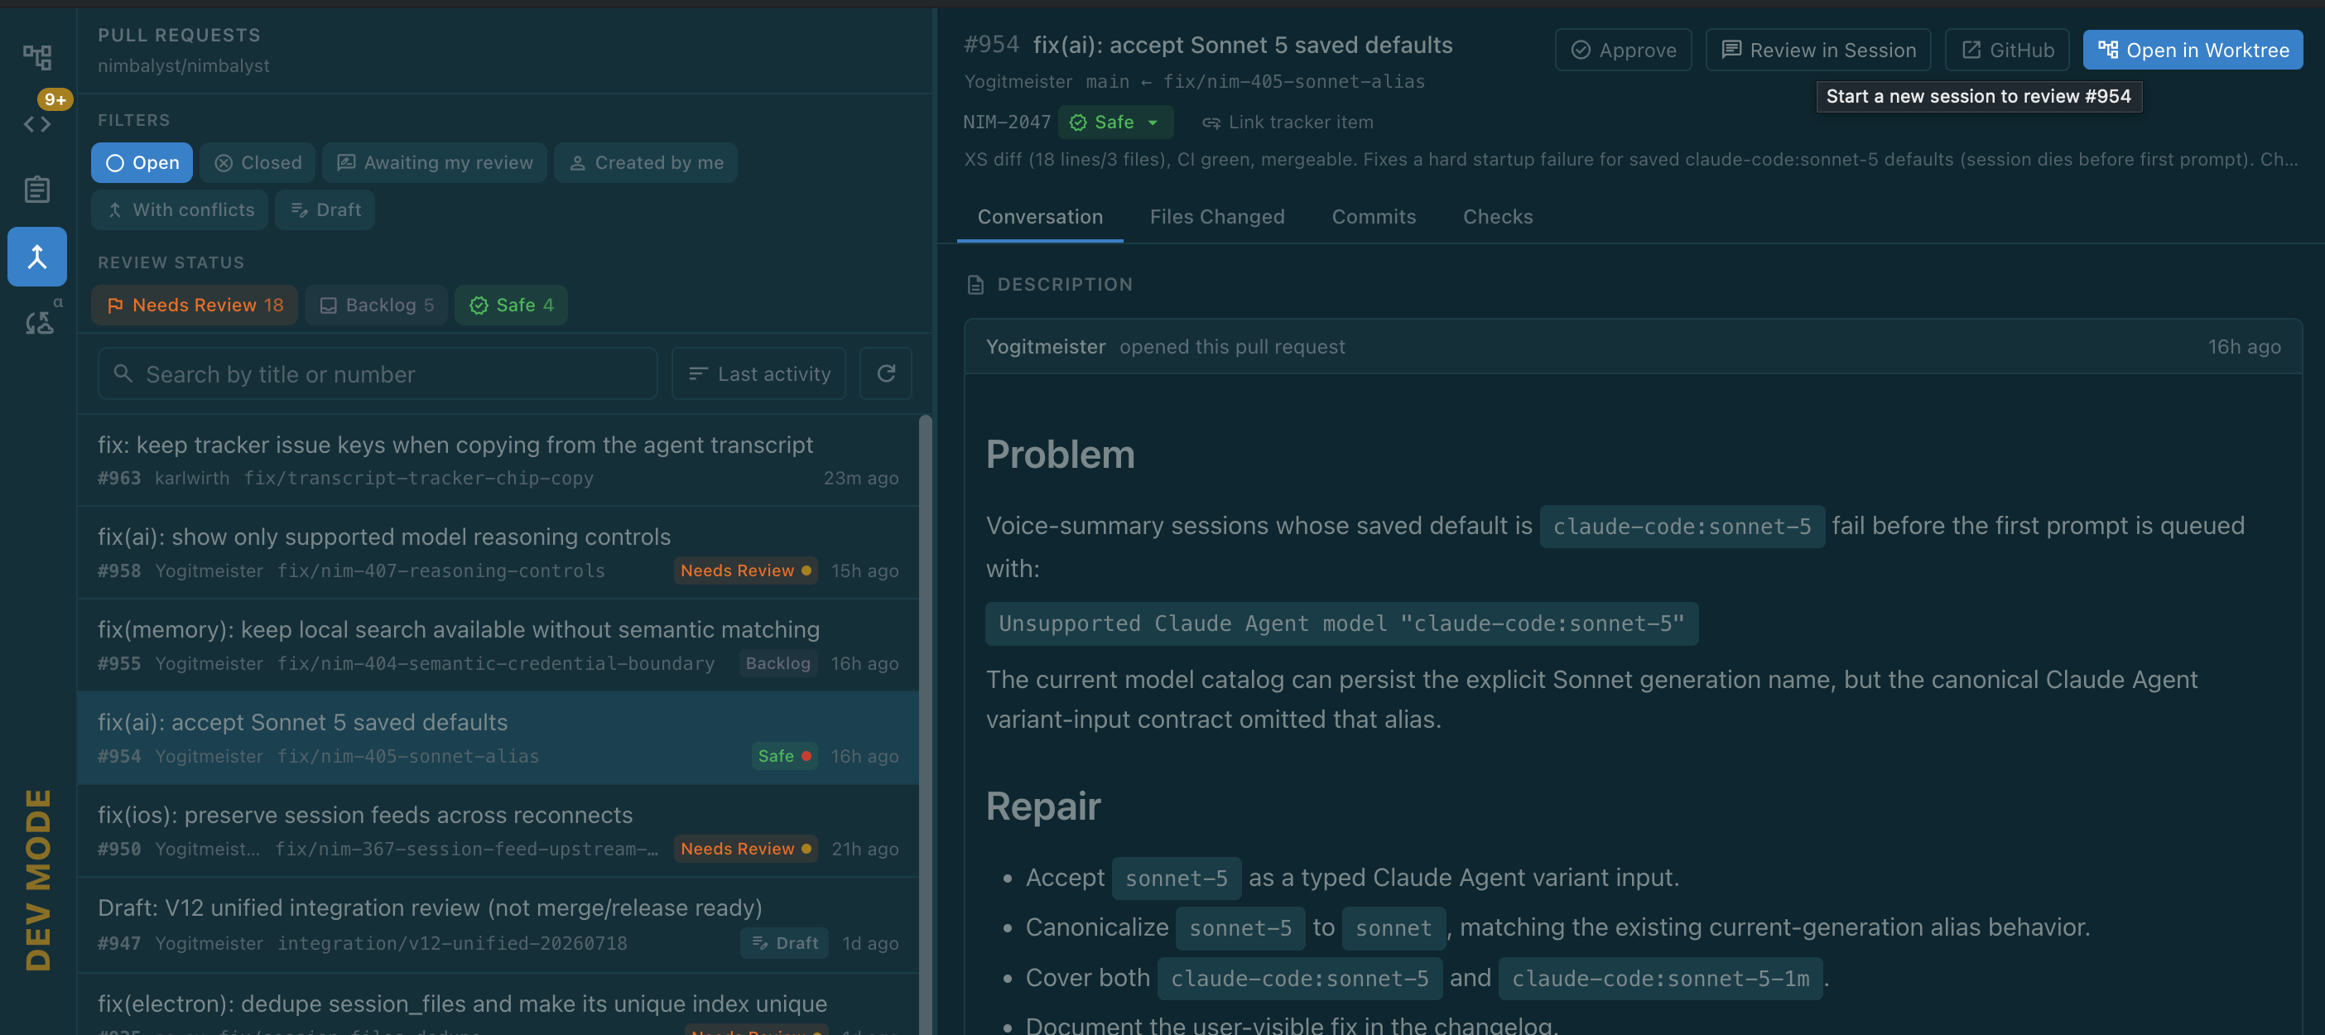Enable the With conflicts filter

point(180,209)
